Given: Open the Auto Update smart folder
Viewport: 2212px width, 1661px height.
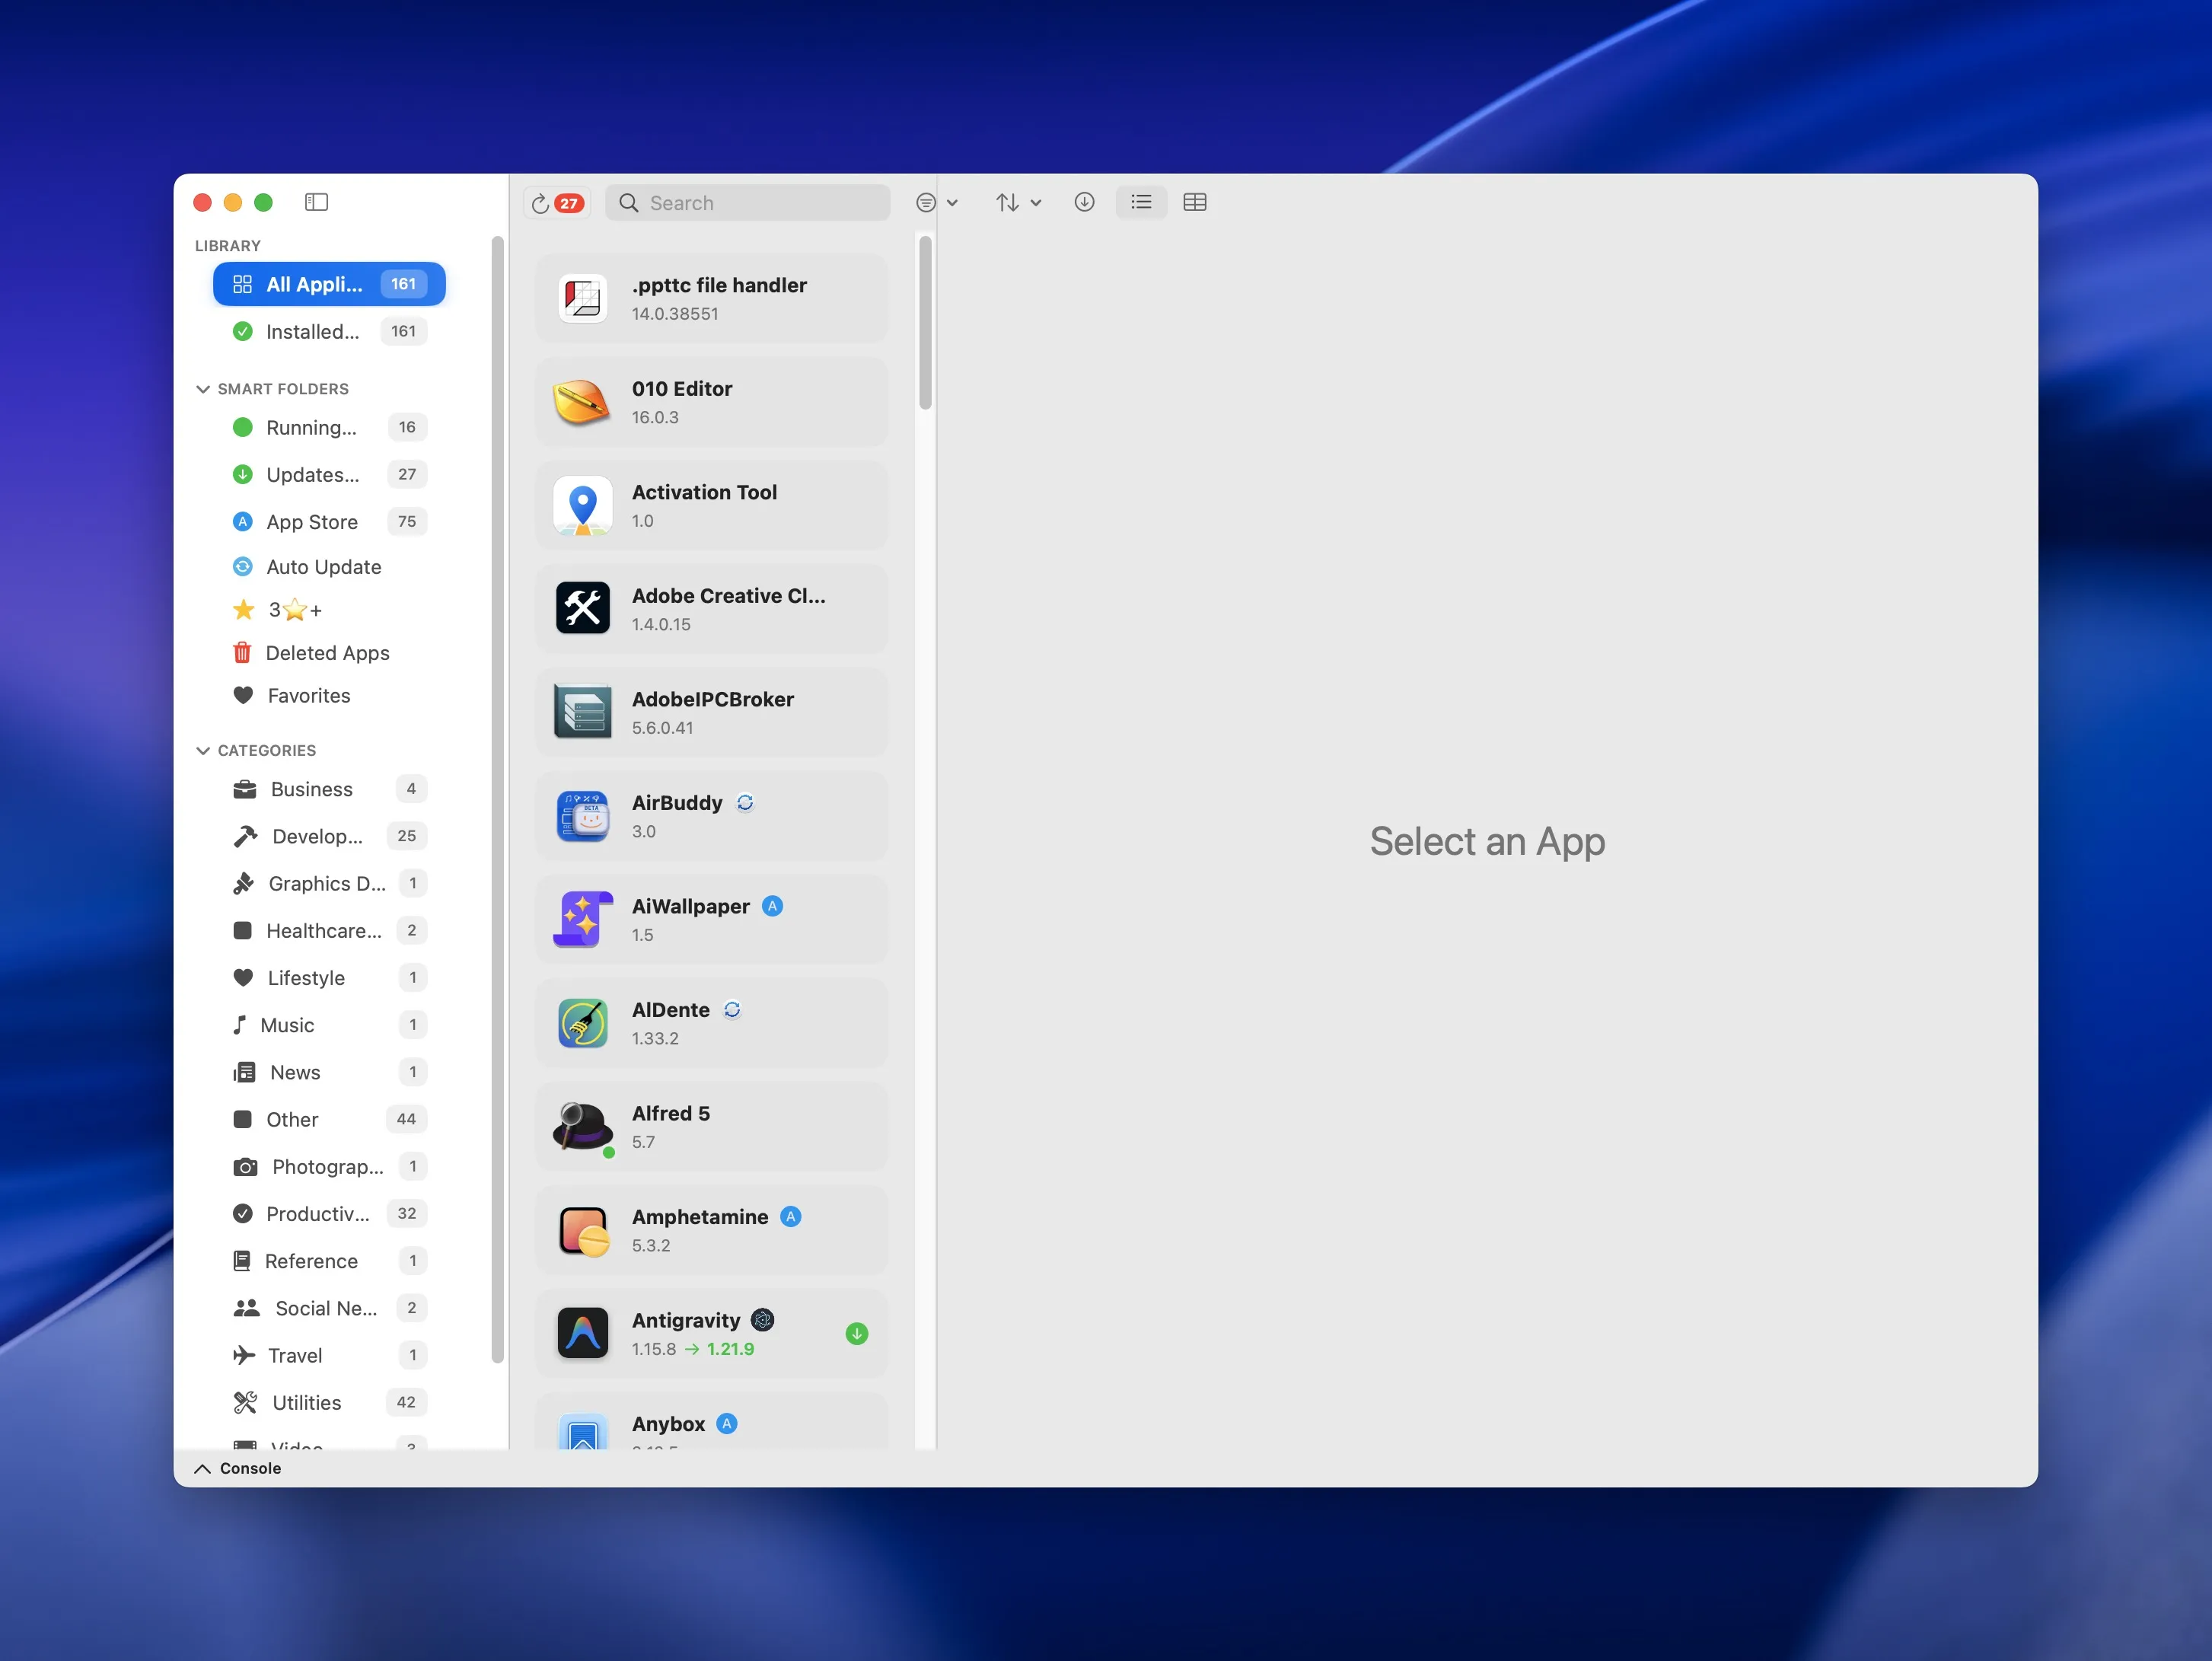Looking at the screenshot, I should tap(323, 566).
